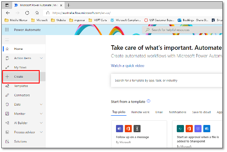Screen dimensions: 227x152
Task: Click the Outlook icon on approval card
Action: click(x=207, y=128)
